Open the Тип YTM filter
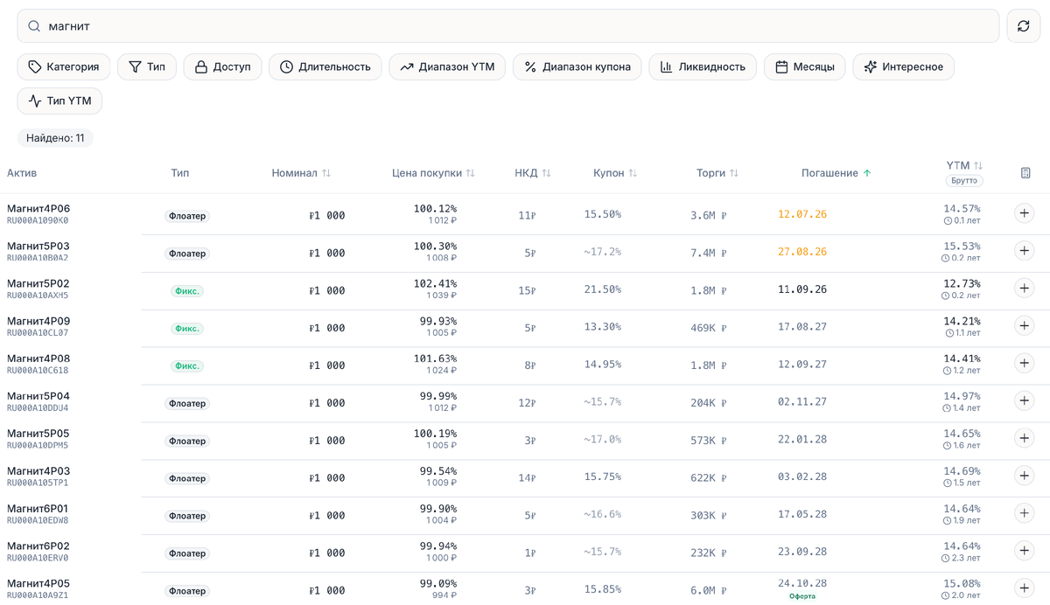 point(59,101)
